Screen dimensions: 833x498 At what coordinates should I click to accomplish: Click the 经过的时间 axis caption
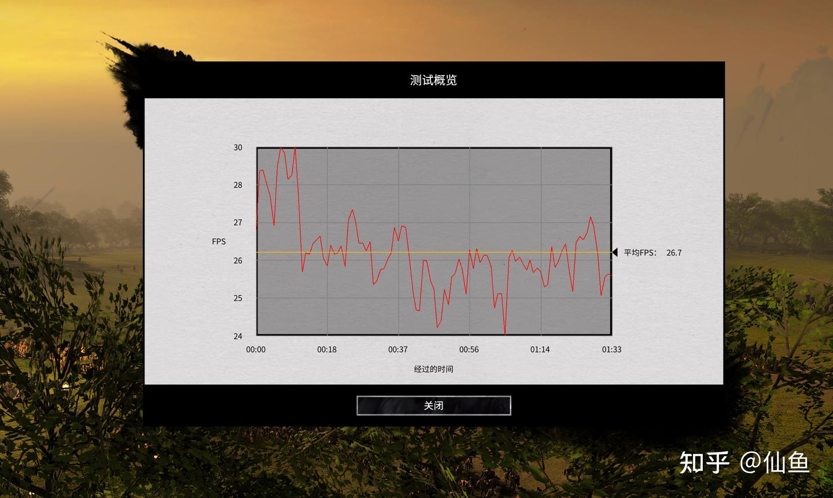pos(434,369)
